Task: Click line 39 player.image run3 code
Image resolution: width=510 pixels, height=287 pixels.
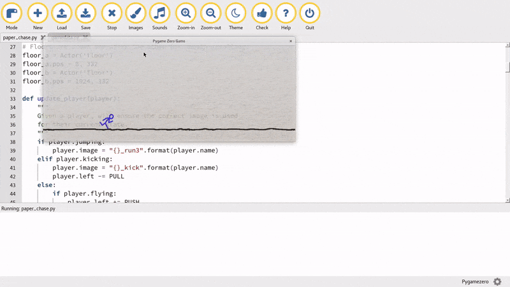Action: tap(135, 151)
